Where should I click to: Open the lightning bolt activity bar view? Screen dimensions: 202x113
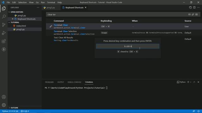4,49
